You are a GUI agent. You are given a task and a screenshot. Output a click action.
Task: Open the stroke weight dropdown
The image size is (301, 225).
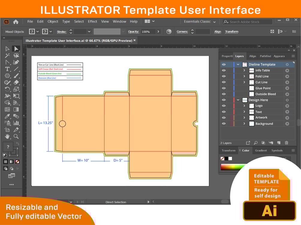89,32
